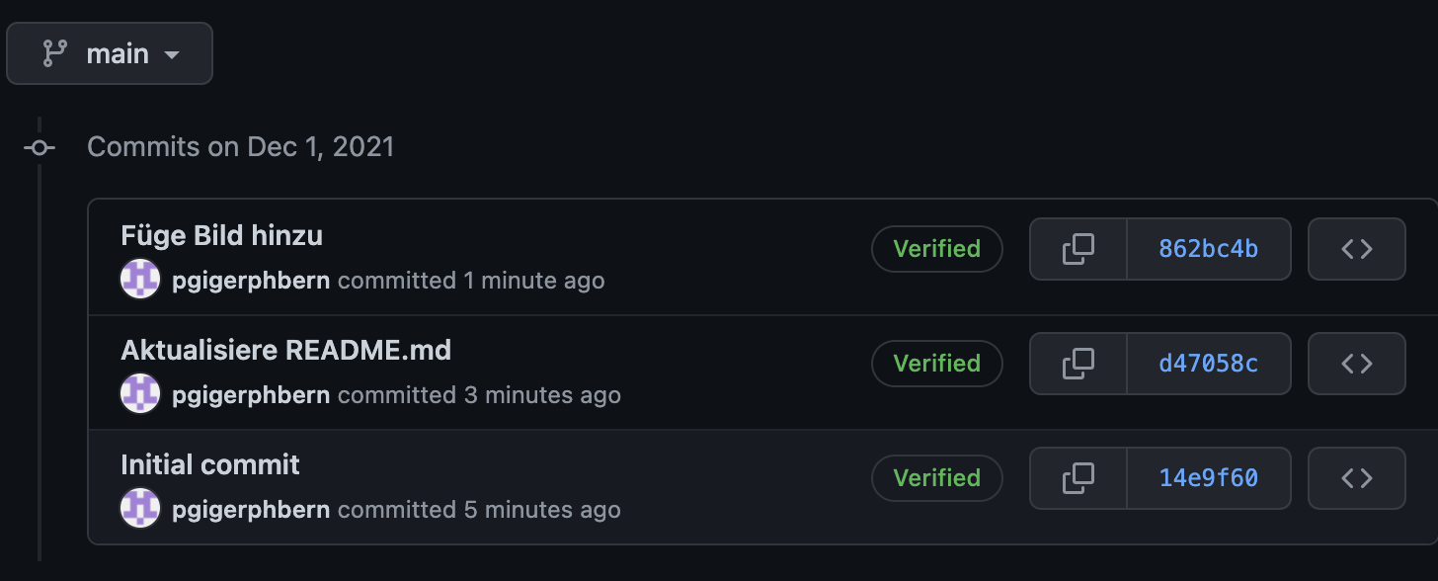Screen dimensions: 1438x581
Task: Click pgigerphbern avatar on Füge Bild hinzu commit
Action: point(140,280)
